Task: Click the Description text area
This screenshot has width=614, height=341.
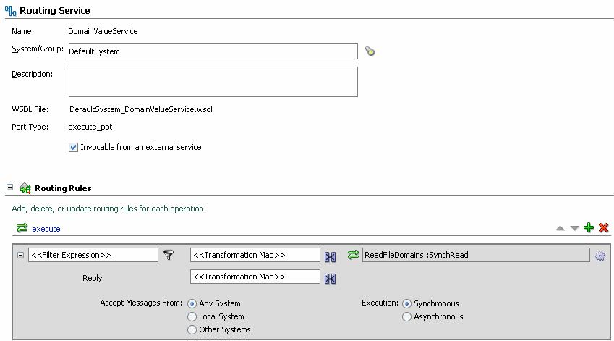Action: (x=213, y=82)
